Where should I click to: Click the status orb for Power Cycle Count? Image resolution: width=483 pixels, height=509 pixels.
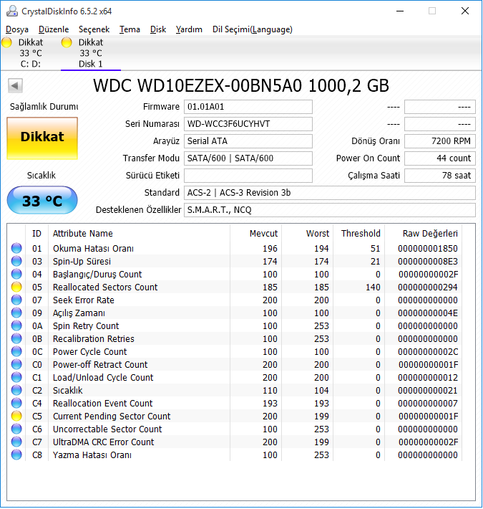16,351
